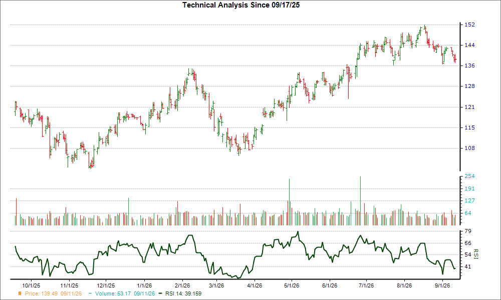Click the 1/1/26 date label

pyautogui.click(x=144, y=285)
